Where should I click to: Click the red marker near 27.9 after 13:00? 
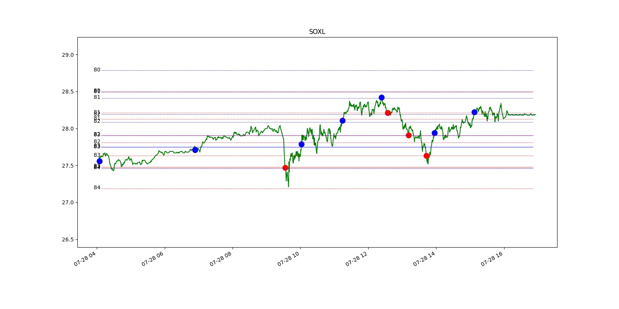coord(409,135)
